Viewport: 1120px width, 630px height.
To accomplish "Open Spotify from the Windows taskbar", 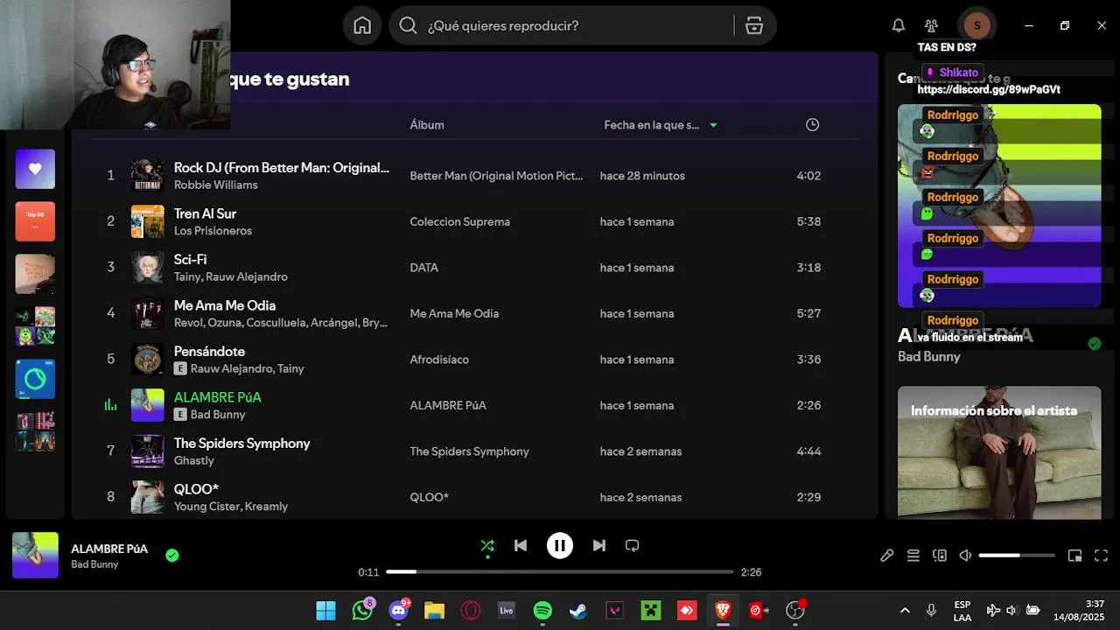I will pos(542,610).
